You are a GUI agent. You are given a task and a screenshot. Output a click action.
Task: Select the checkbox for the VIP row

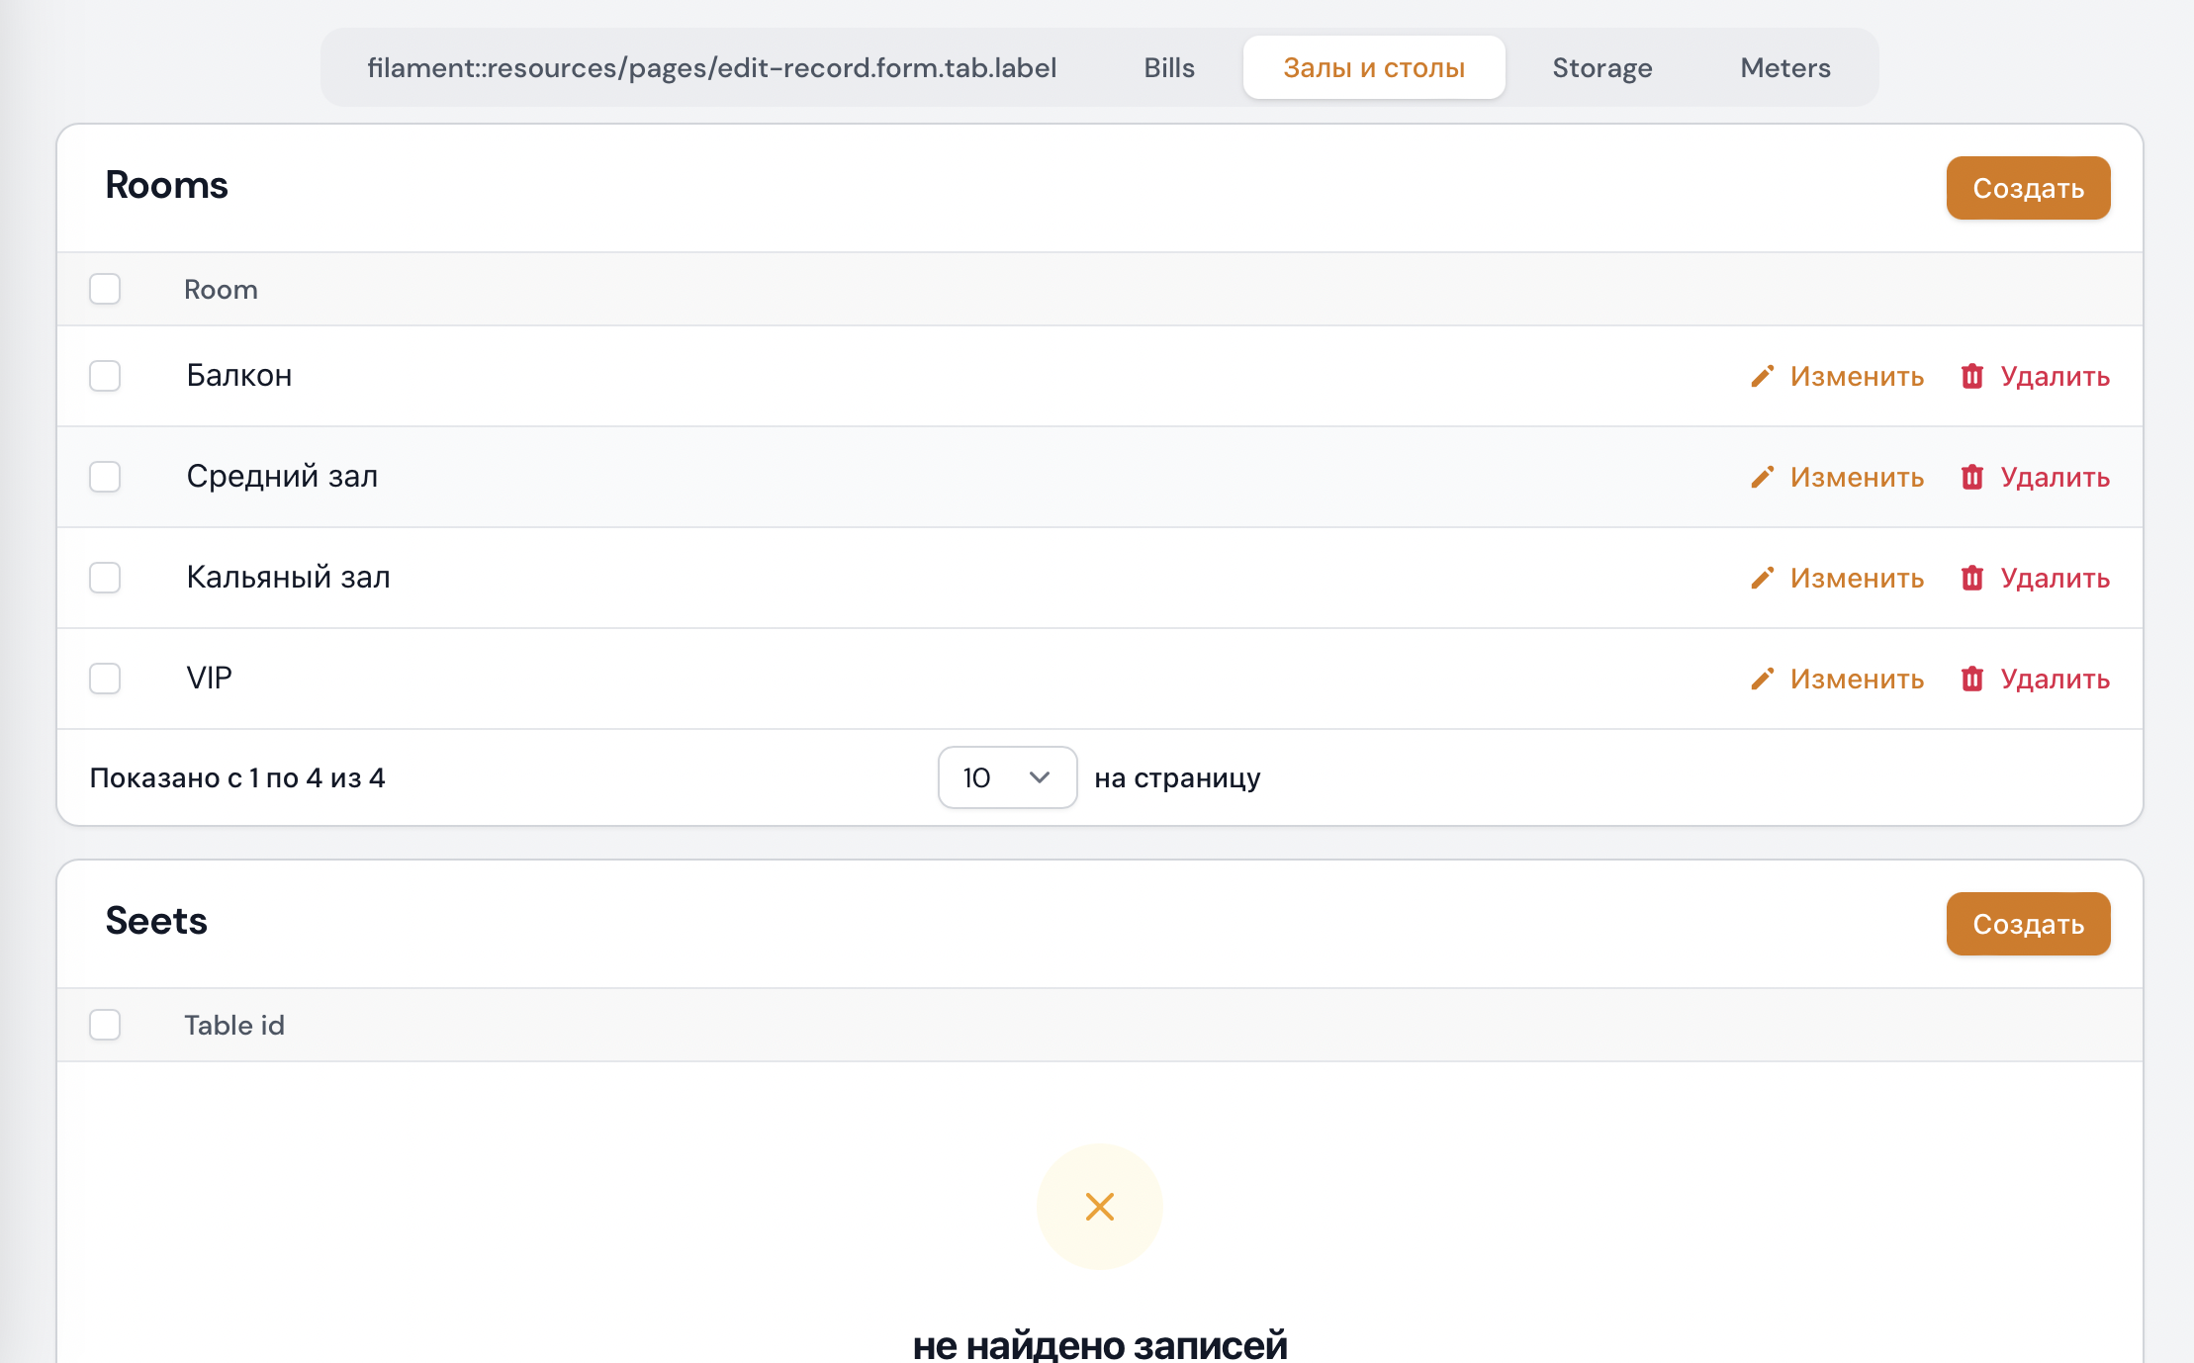point(105,678)
